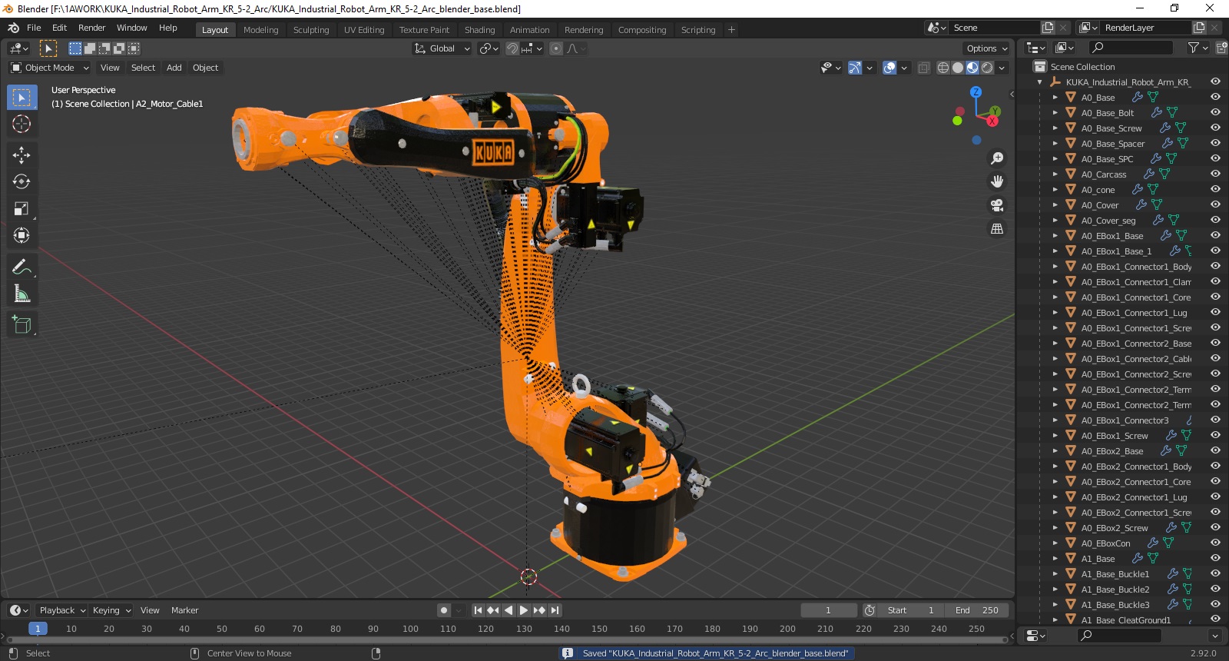Collapse KUKA_Industrial_Robot_Arm collection
Image resolution: width=1229 pixels, height=661 pixels.
tap(1039, 82)
